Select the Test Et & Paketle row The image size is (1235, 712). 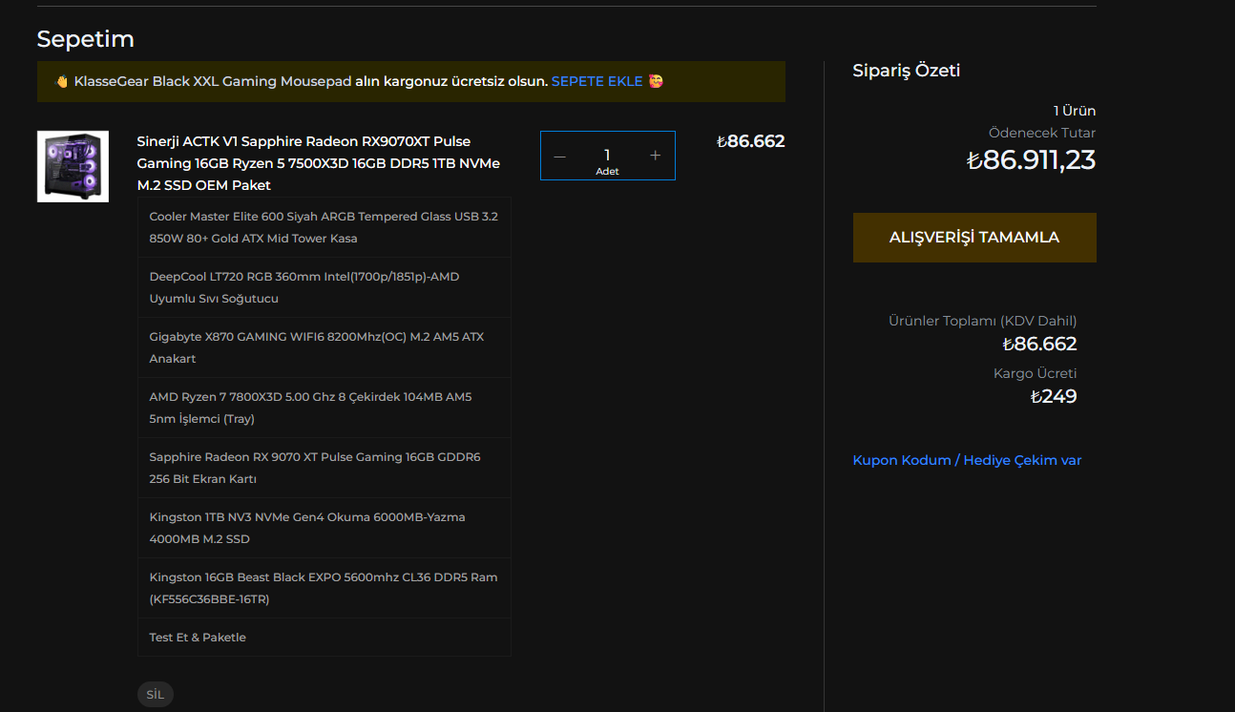324,638
